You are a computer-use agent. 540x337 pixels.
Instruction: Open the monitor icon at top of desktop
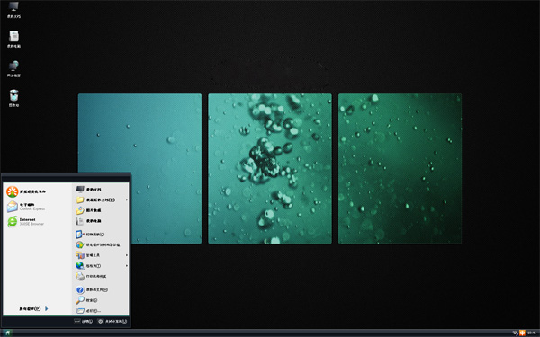click(13, 10)
